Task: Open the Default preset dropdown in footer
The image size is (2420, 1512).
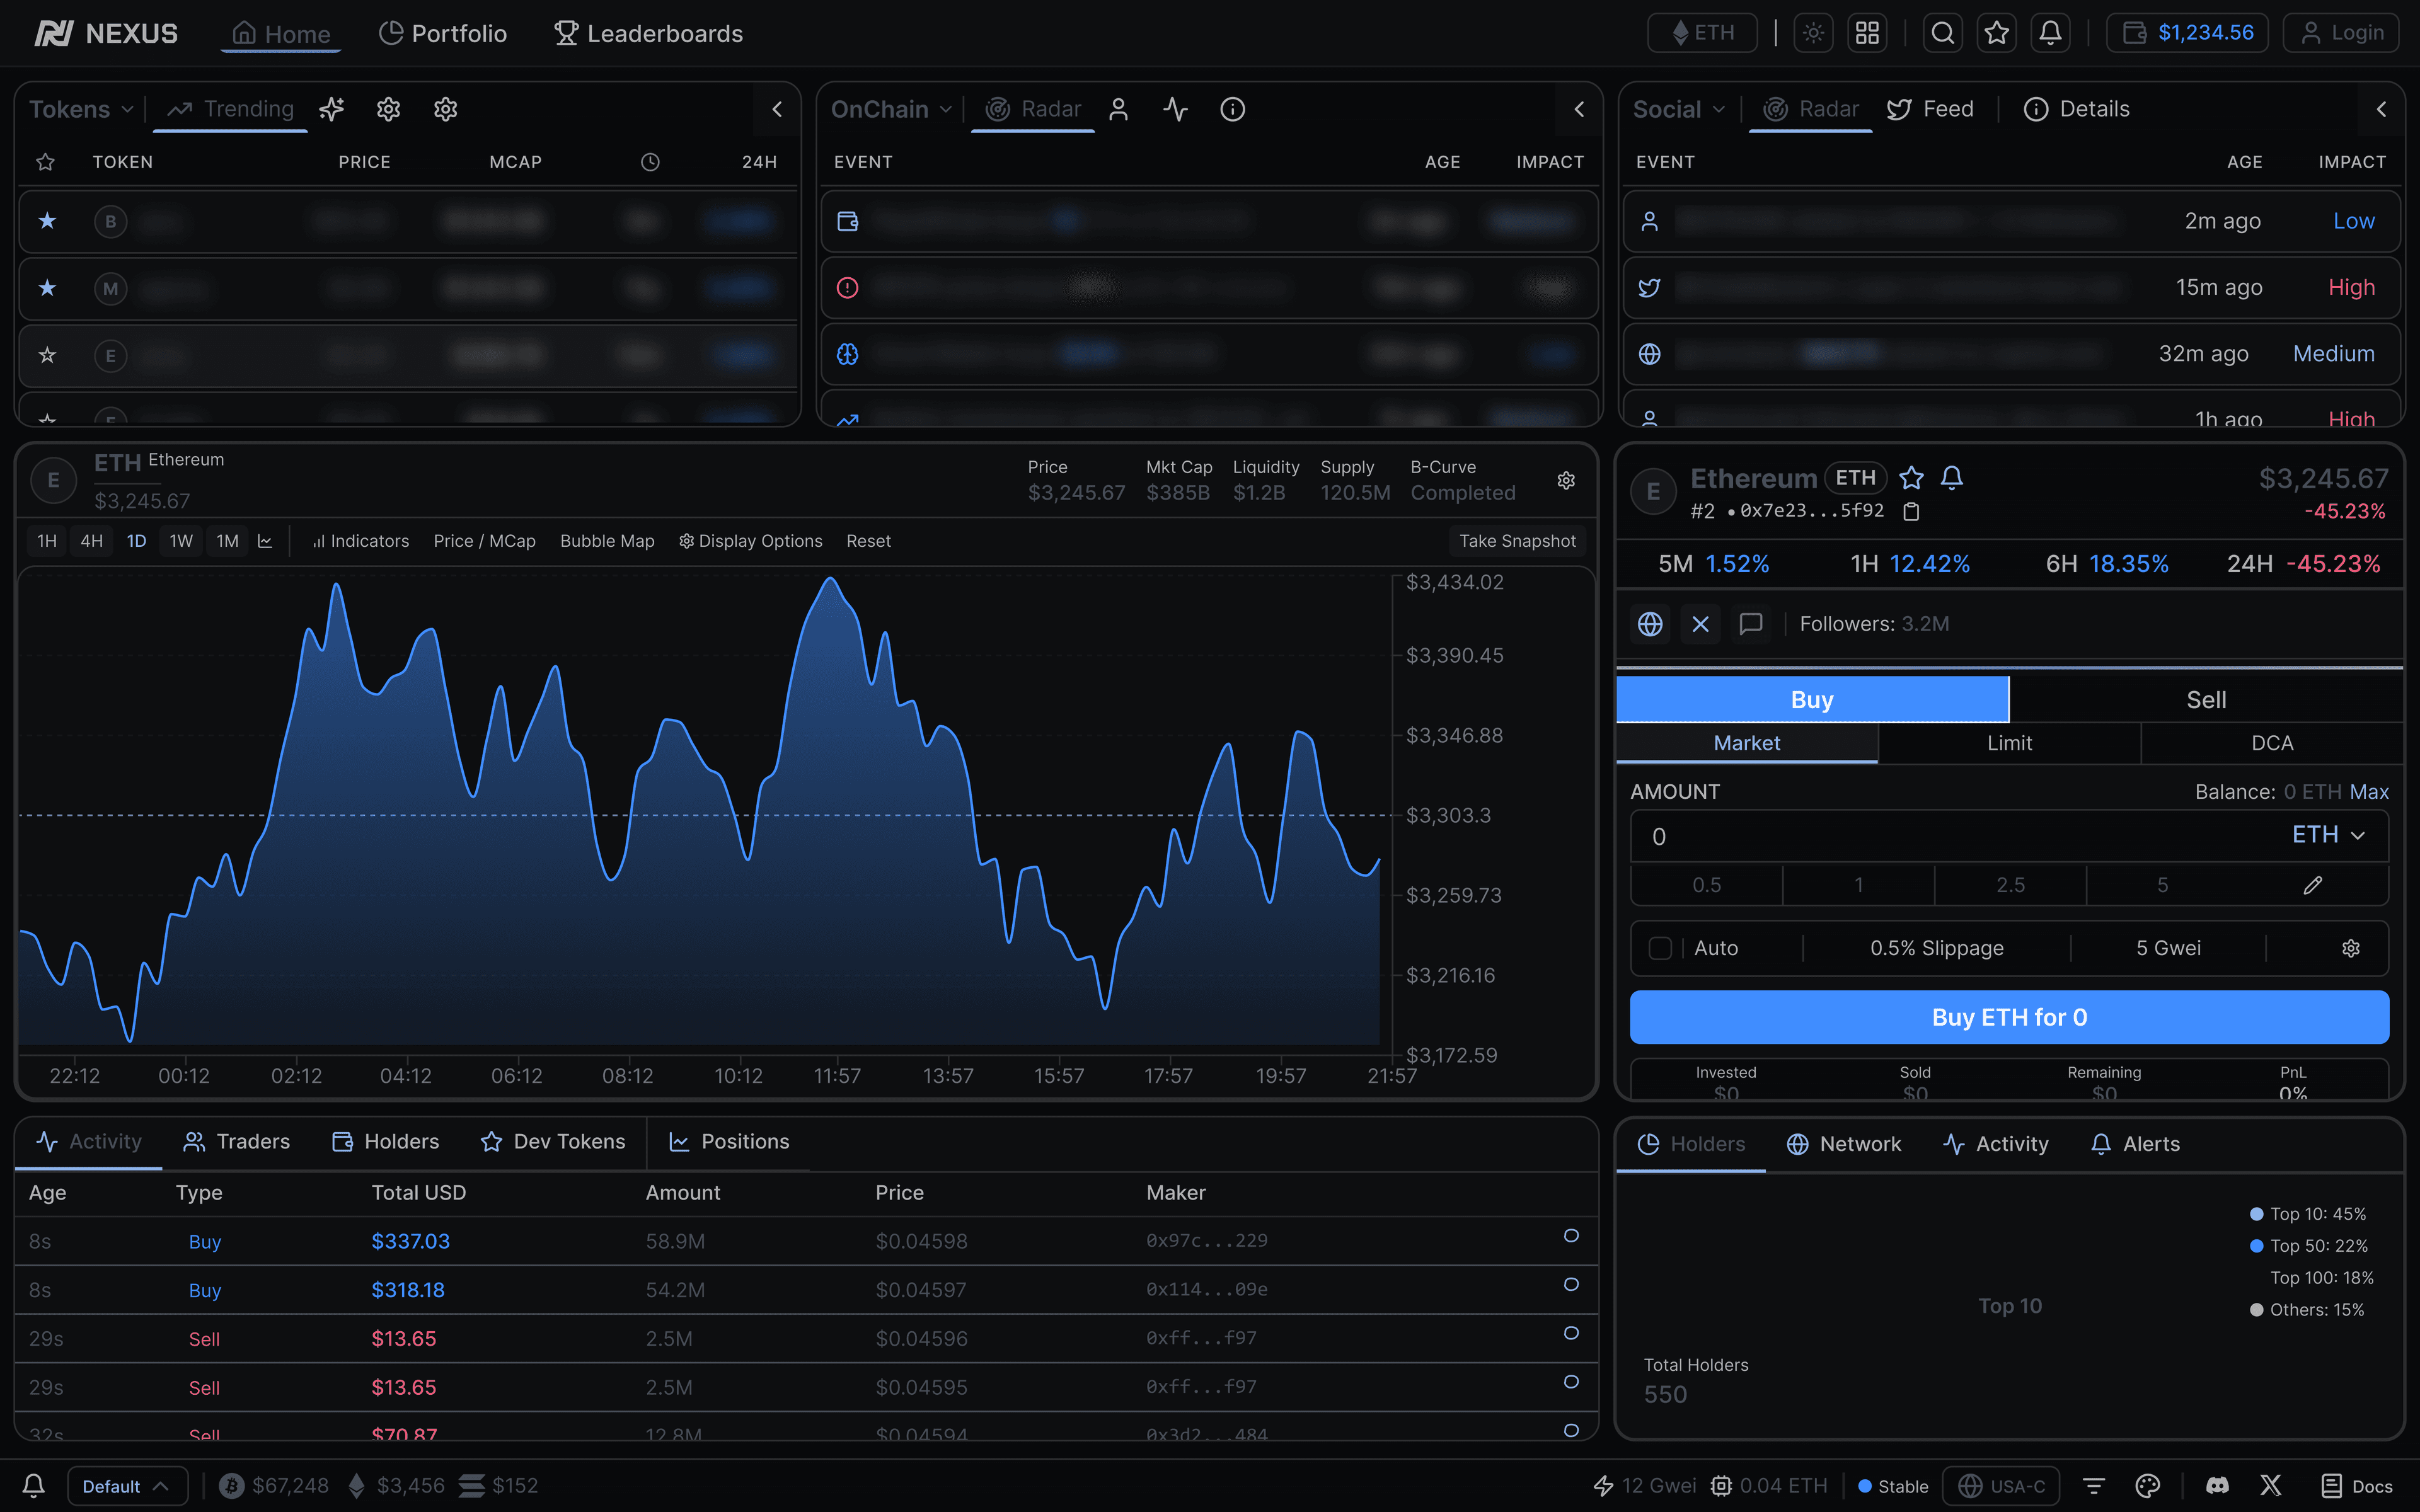Action: point(126,1485)
